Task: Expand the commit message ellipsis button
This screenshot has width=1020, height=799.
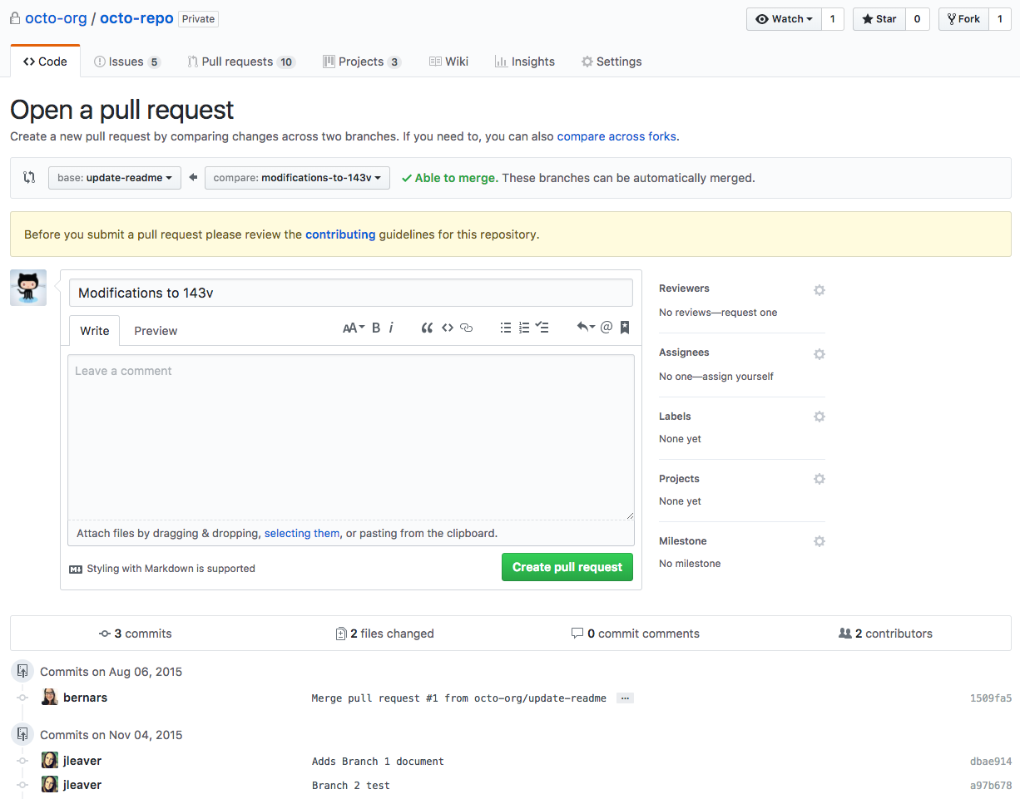Action: [x=625, y=698]
